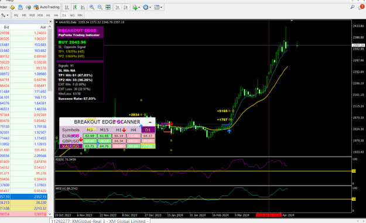Toggle chart auto scroll
Viewport: 366px width, 223px height.
(x=117, y=8)
